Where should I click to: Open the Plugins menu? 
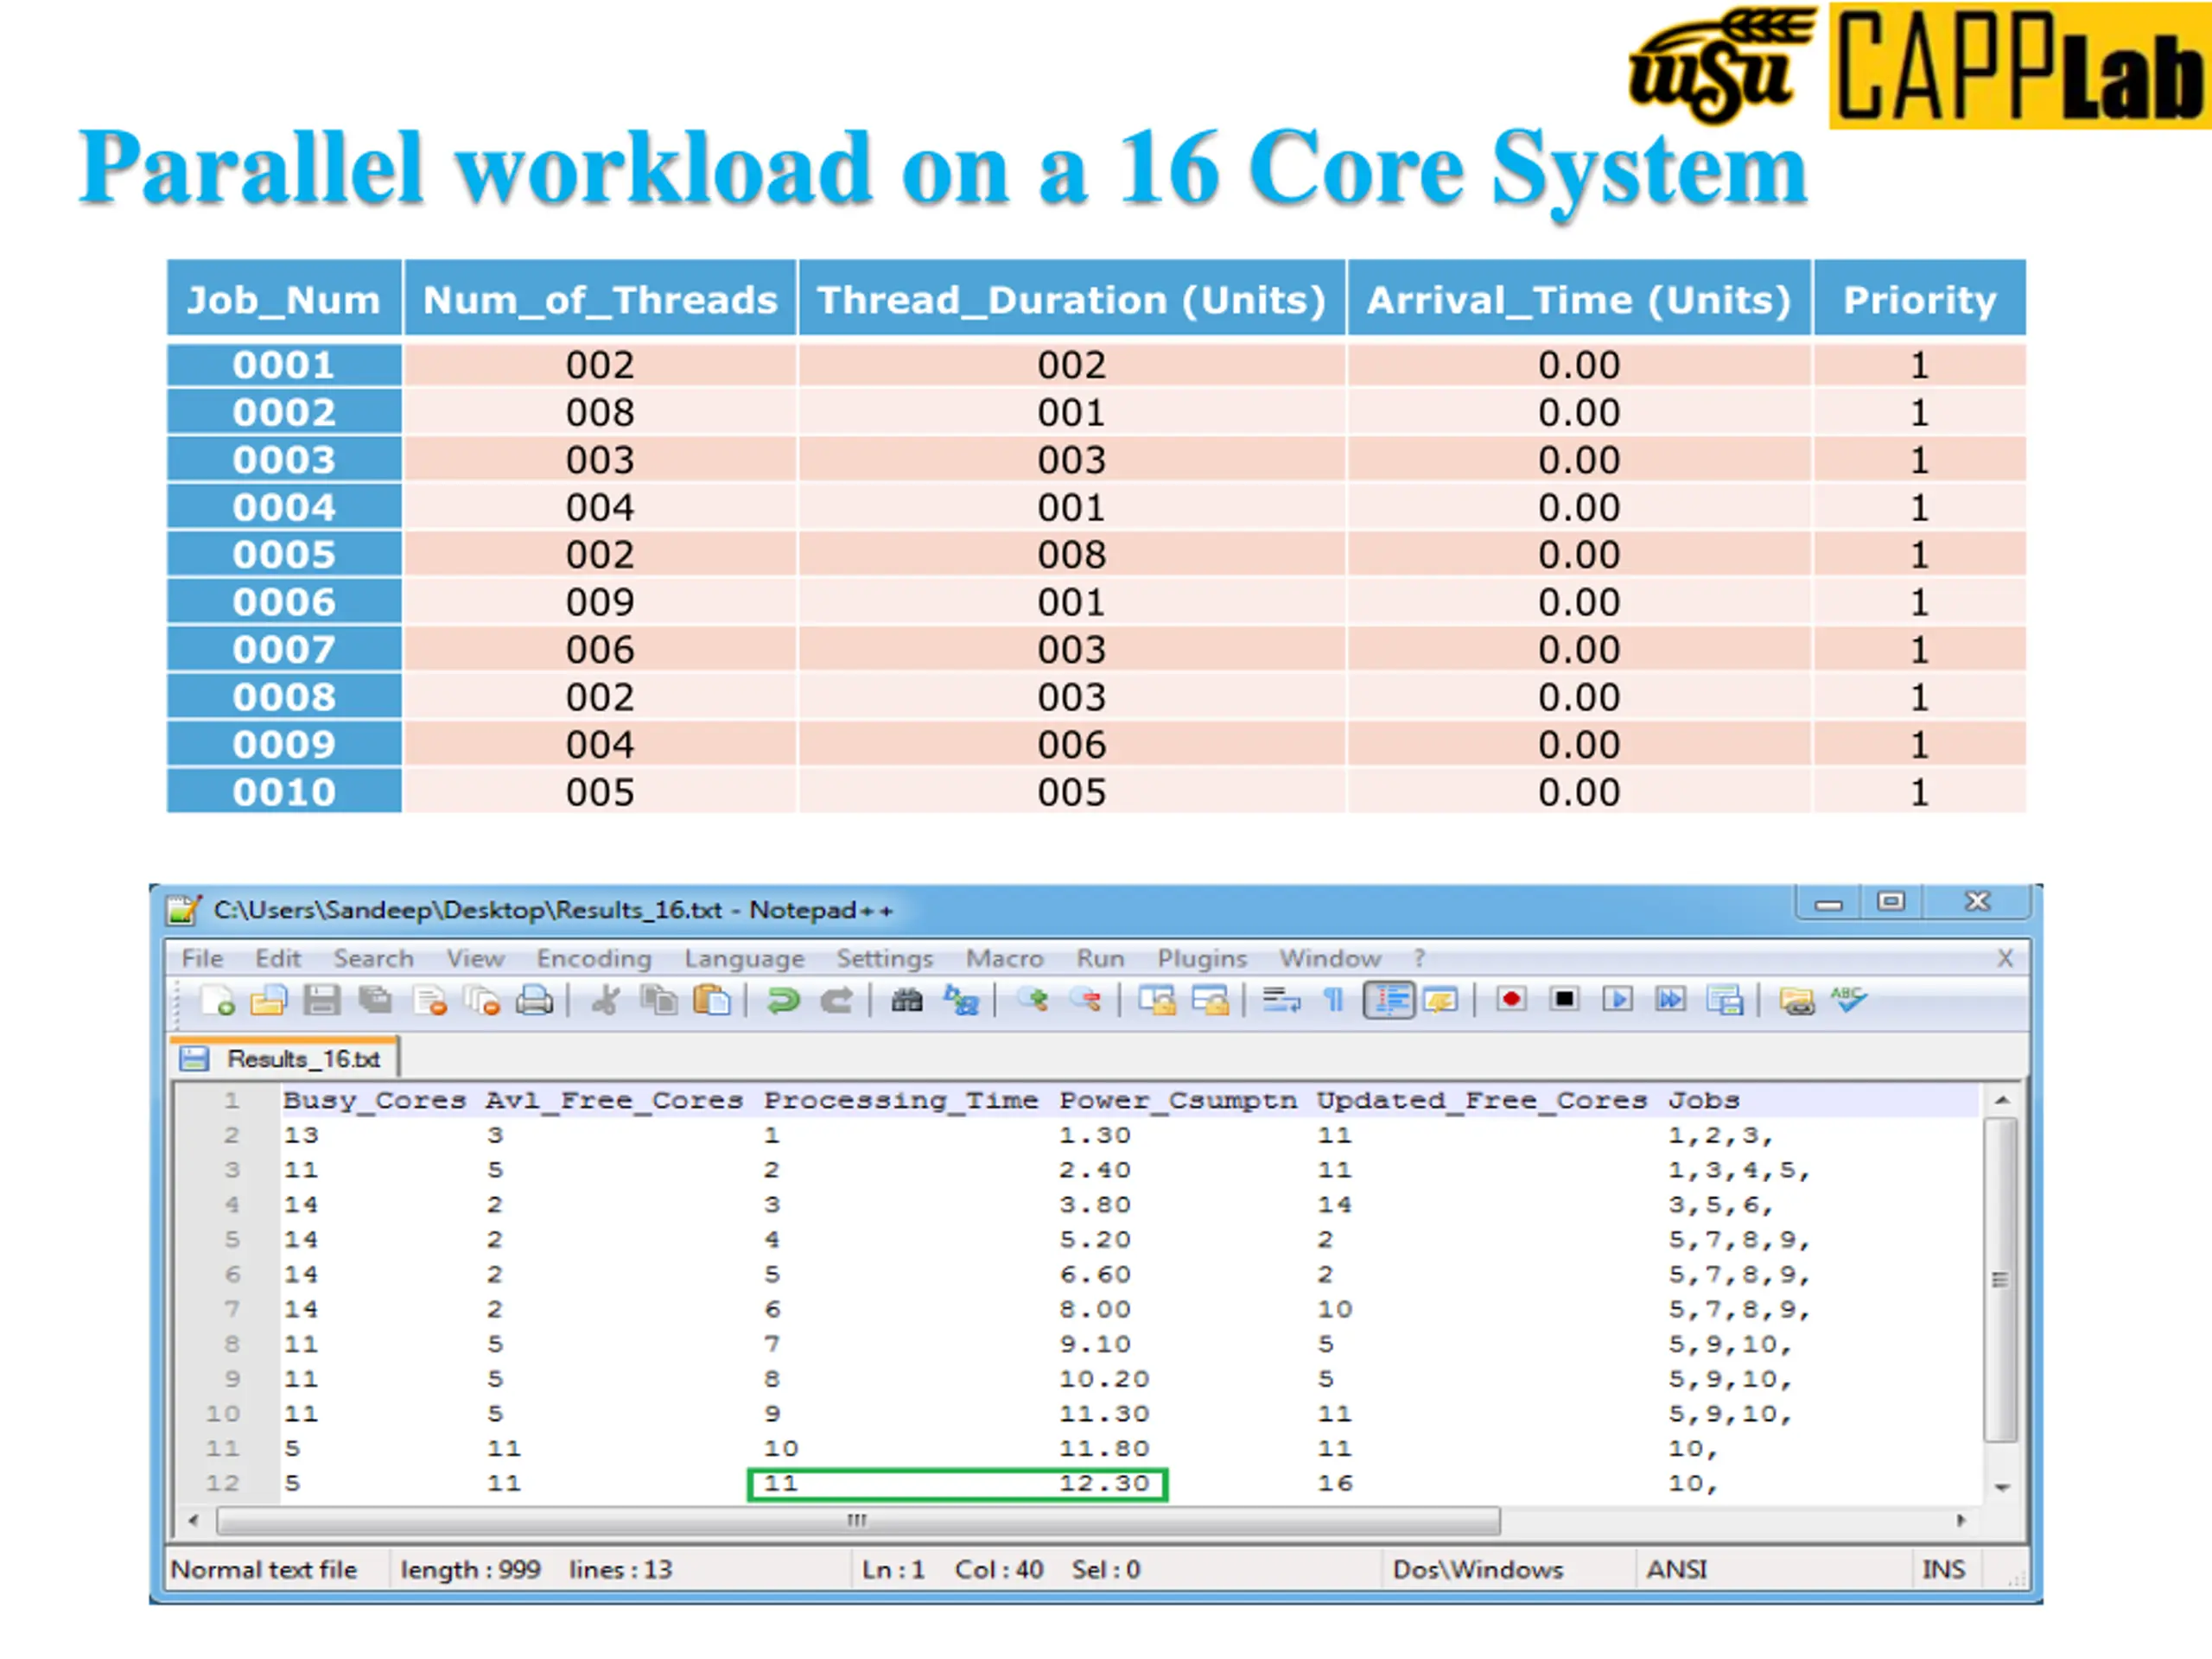point(1202,958)
